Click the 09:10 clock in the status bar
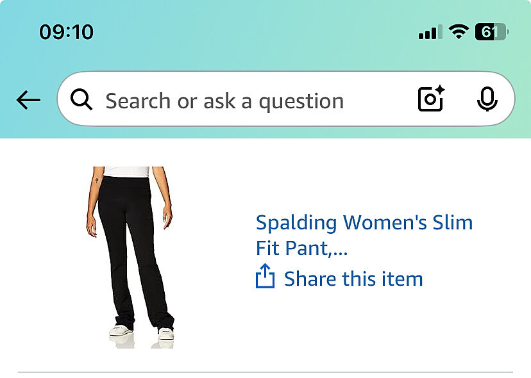Viewport: 531px width, 378px height. tap(66, 32)
